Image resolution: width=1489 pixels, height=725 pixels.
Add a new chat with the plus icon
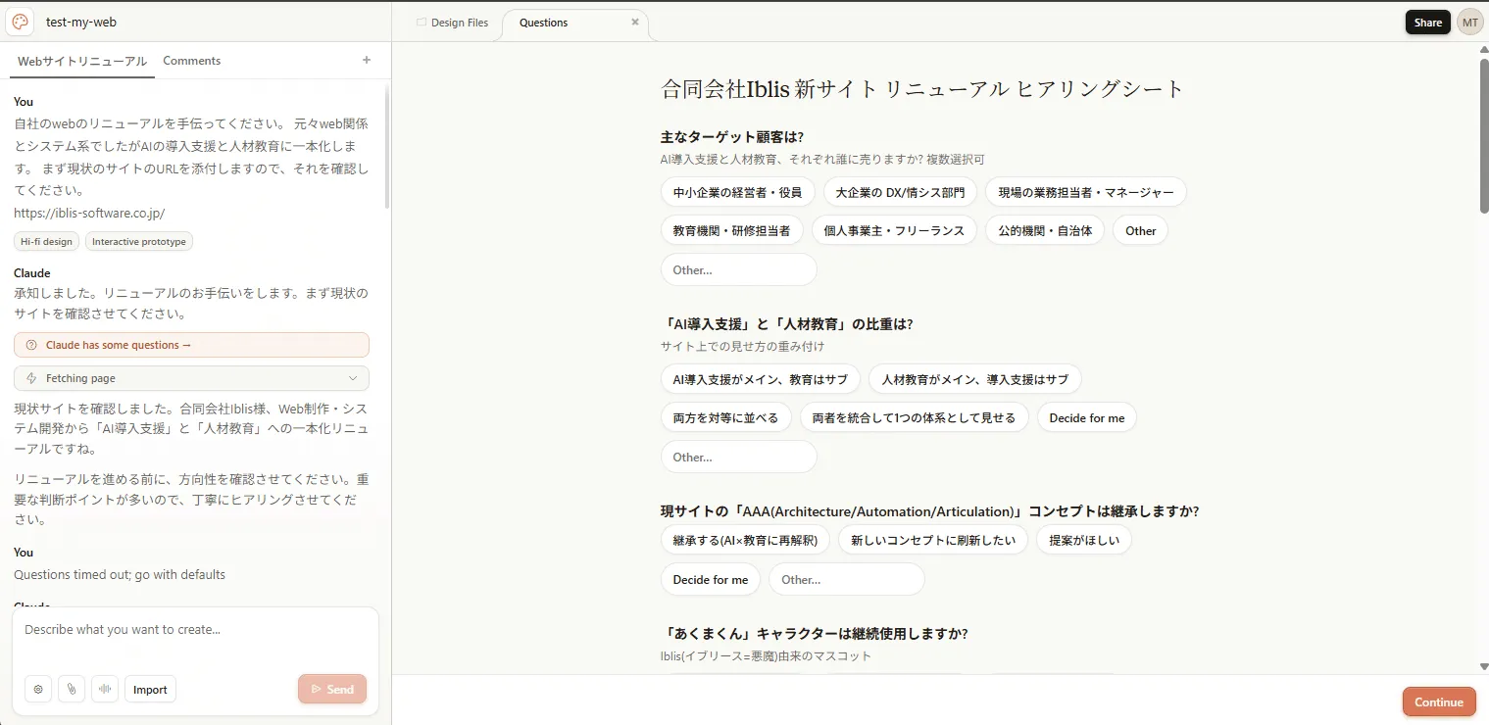pos(367,60)
